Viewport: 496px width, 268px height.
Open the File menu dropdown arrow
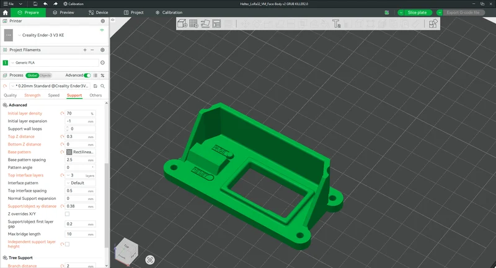20,4
